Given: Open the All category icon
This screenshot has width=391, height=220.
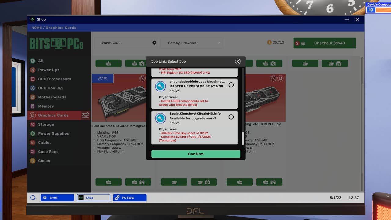Looking at the screenshot, I should [x=33, y=61].
